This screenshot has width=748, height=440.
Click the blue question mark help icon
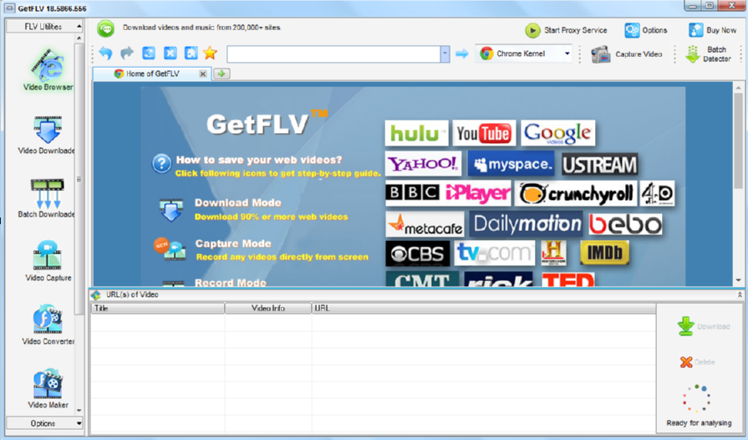[161, 164]
